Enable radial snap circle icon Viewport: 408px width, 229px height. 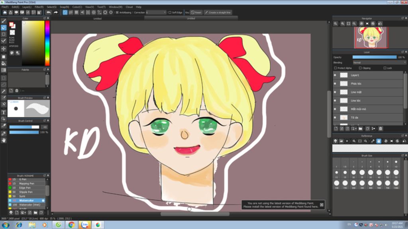click(x=94, y=12)
